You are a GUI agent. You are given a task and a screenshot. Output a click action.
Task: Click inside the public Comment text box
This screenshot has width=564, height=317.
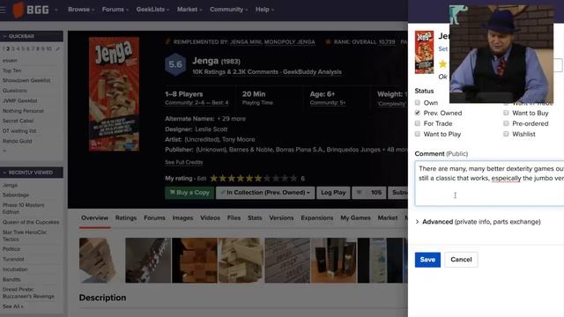(489, 183)
